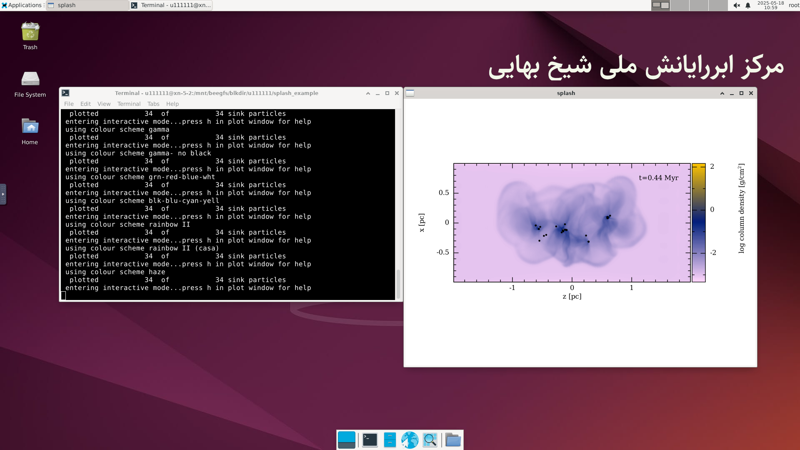Click 'using colour scheme rainbow II (casa)' line

[142, 248]
